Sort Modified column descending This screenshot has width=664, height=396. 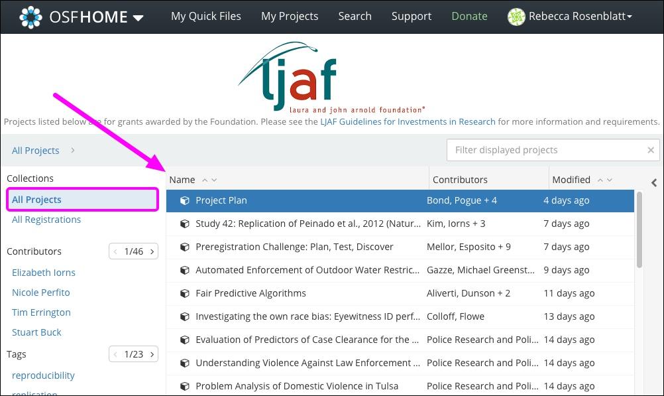click(x=610, y=180)
